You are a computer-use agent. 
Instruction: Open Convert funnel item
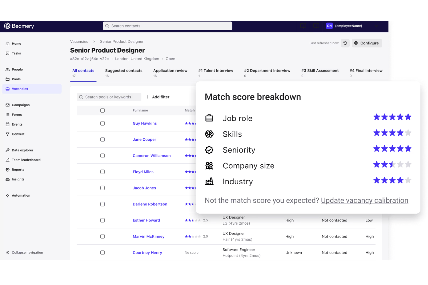pyautogui.click(x=15, y=134)
